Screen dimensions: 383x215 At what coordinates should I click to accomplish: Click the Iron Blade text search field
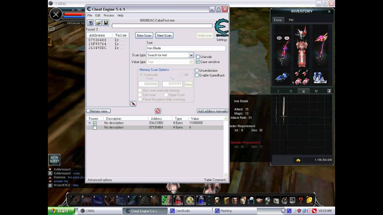[x=186, y=48]
